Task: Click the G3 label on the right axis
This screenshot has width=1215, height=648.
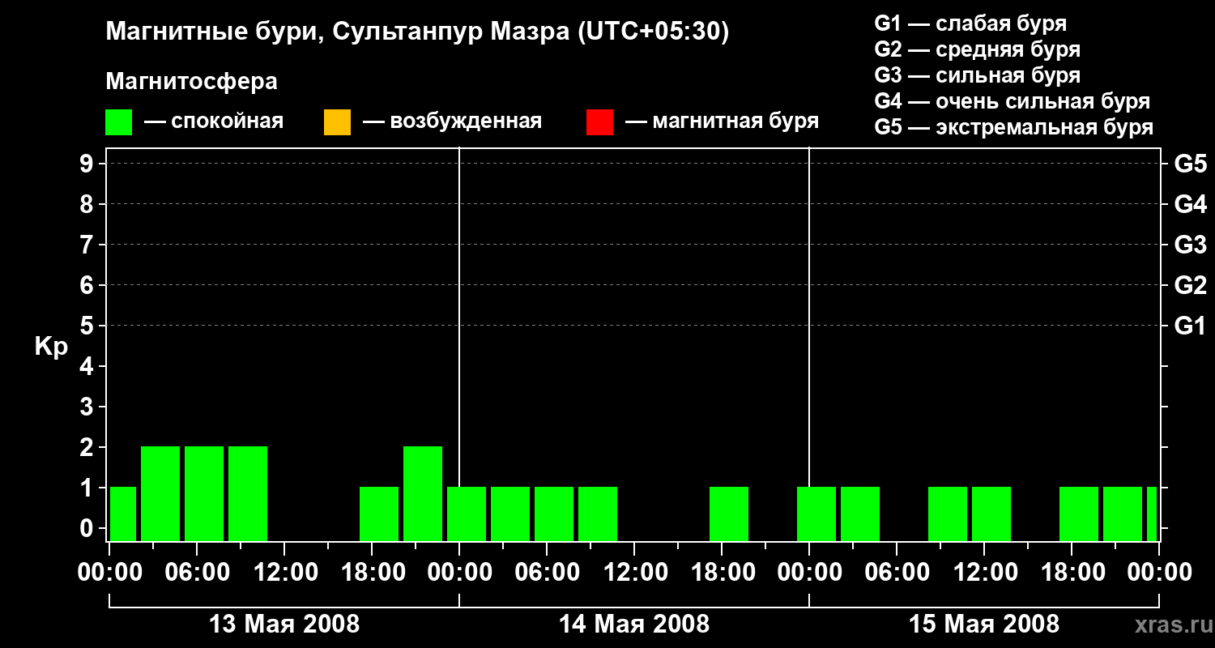Action: 1190,245
